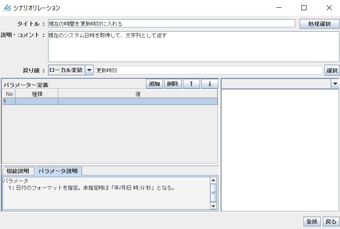Click the タイトル text field
The width and height of the screenshot is (340, 229).
click(172, 24)
